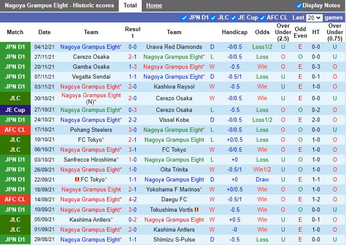
Task: Toggle the AFC CL filter checkbox
Action: (262, 18)
